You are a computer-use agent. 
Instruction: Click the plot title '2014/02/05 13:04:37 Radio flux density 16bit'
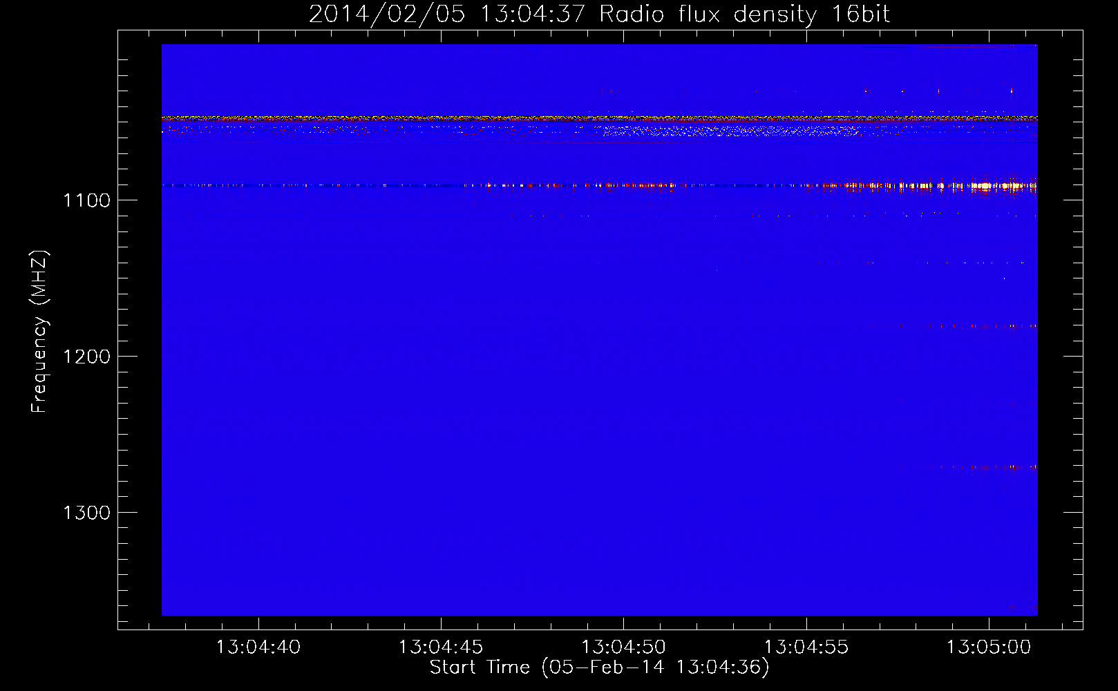599,14
